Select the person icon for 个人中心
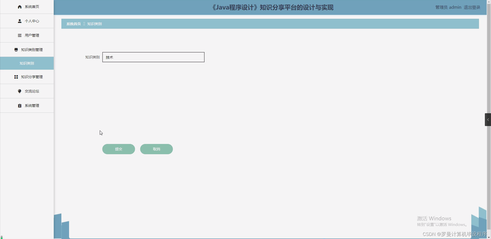 coord(19,21)
